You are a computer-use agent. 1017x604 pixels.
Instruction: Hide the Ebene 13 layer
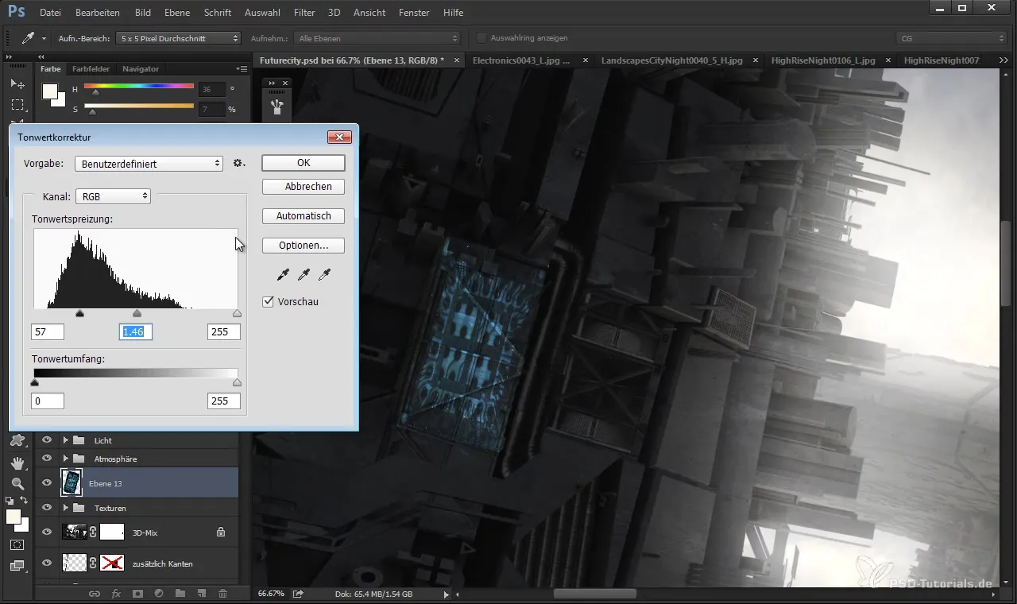coord(47,482)
